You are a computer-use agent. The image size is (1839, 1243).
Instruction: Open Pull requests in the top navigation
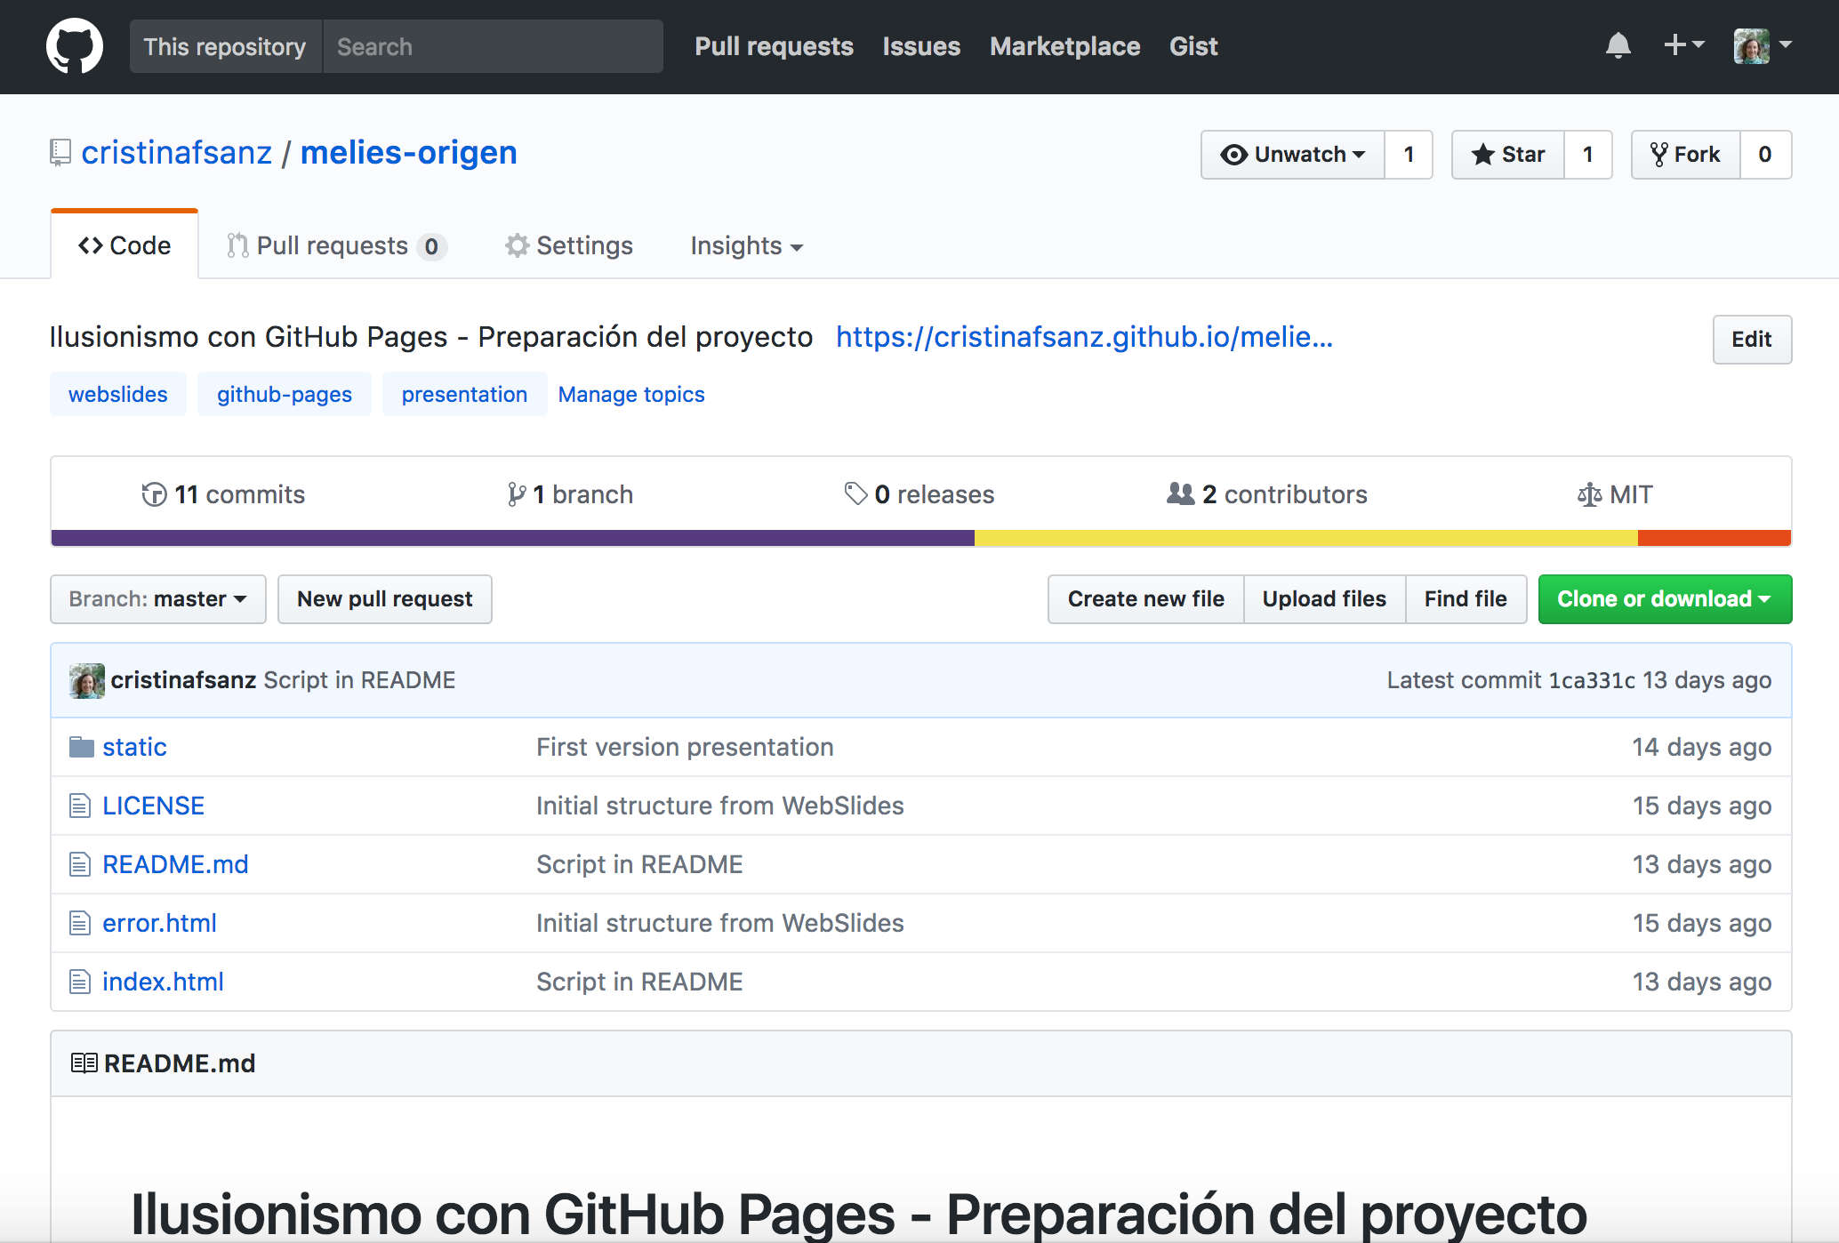(774, 46)
